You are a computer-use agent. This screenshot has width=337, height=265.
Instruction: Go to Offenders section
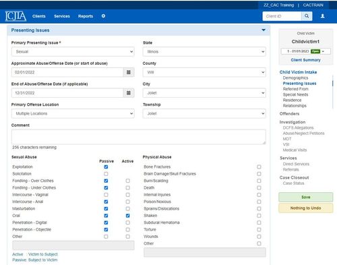(289, 114)
